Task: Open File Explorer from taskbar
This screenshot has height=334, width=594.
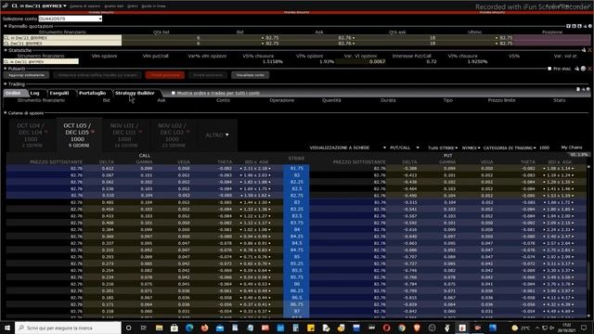Action: pyautogui.click(x=159, y=328)
